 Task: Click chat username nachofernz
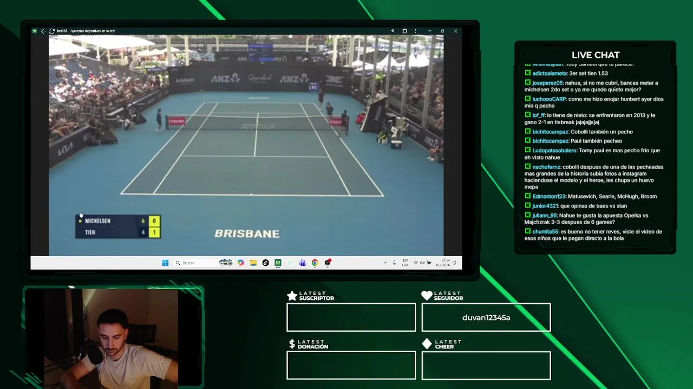pyautogui.click(x=546, y=167)
